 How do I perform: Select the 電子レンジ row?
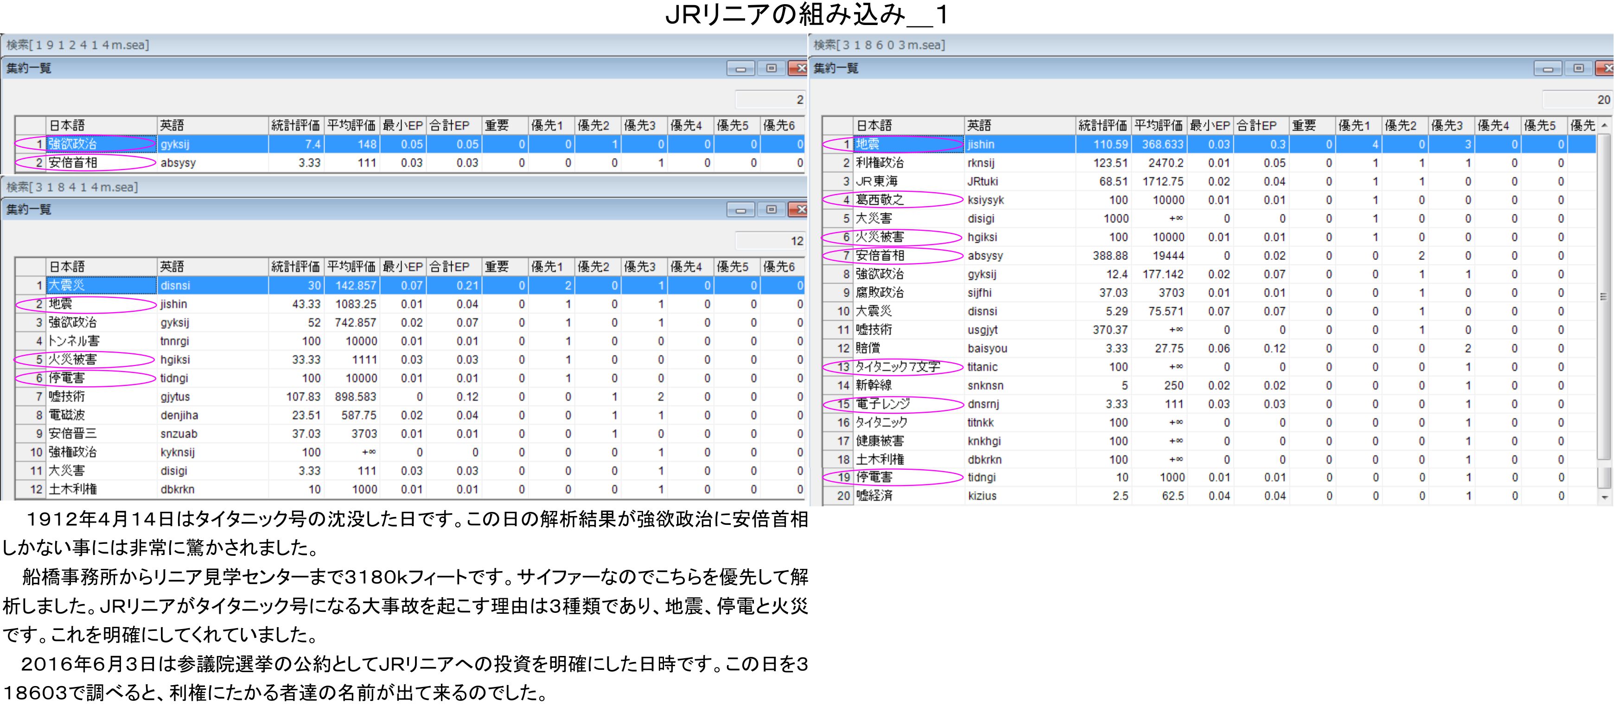[x=882, y=404]
